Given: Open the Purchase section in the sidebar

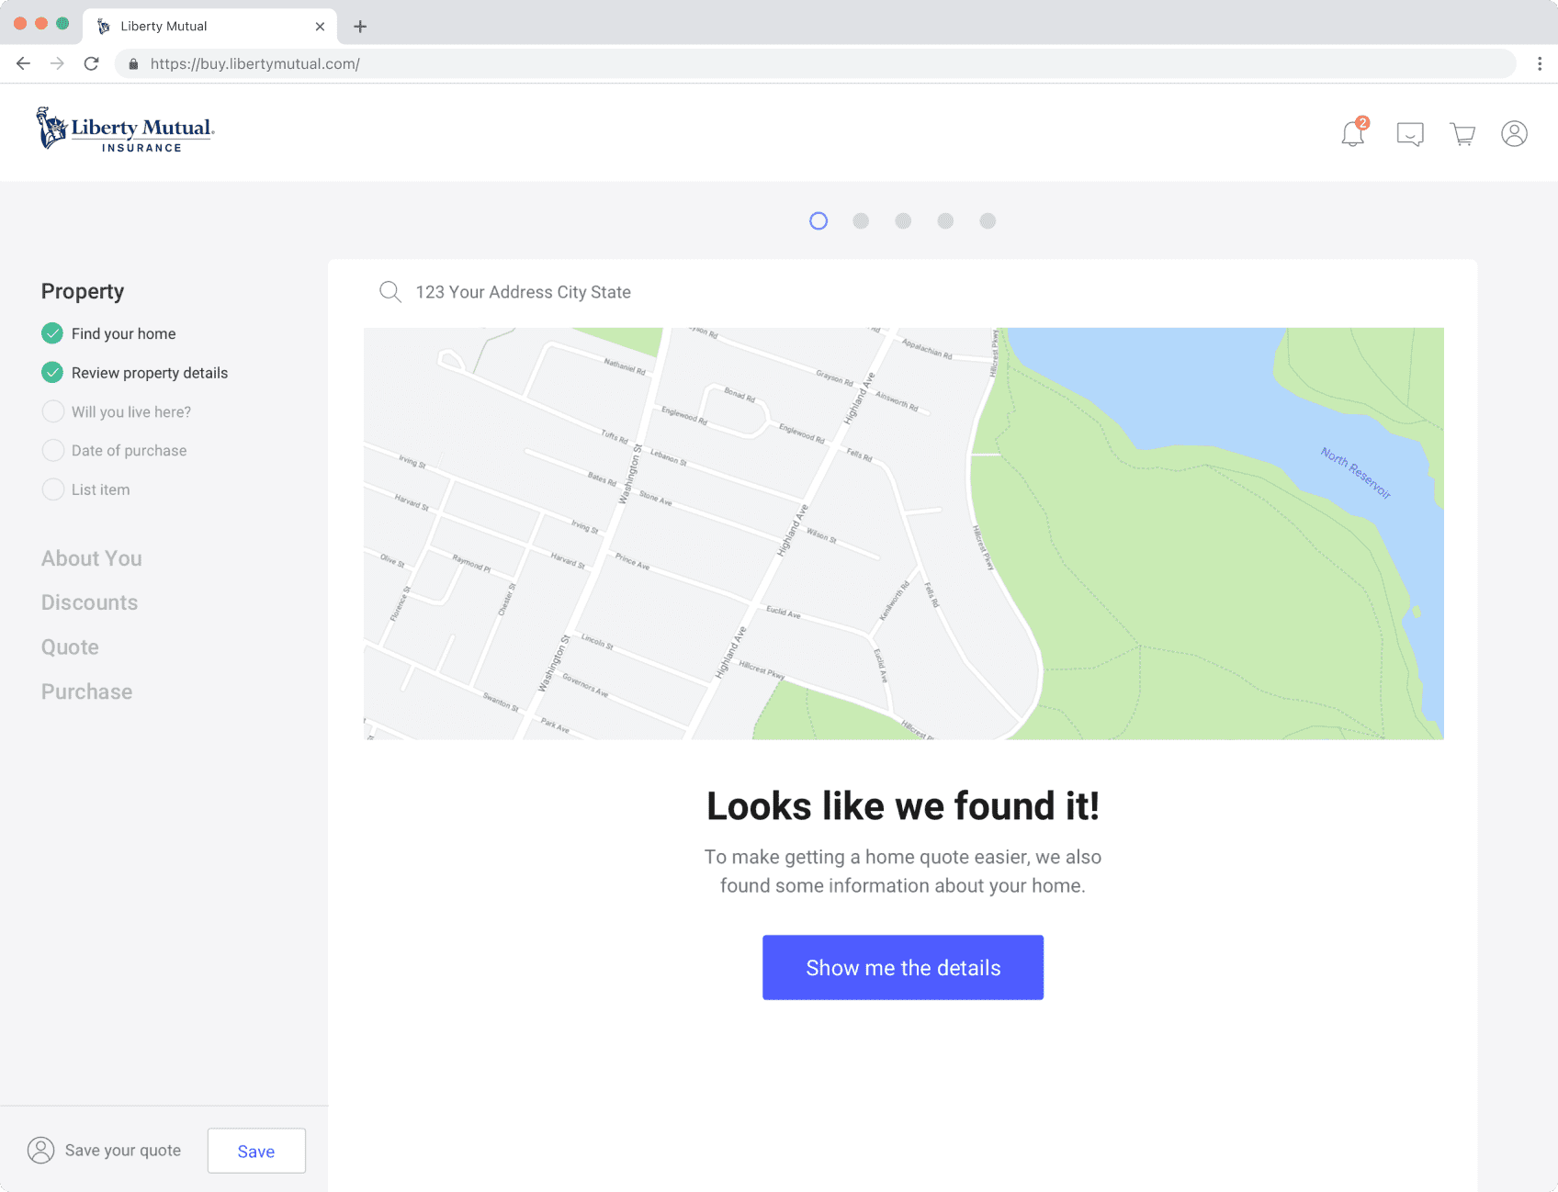Looking at the screenshot, I should (87, 692).
